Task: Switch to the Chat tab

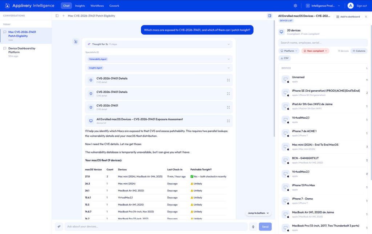Action: pos(66,6)
